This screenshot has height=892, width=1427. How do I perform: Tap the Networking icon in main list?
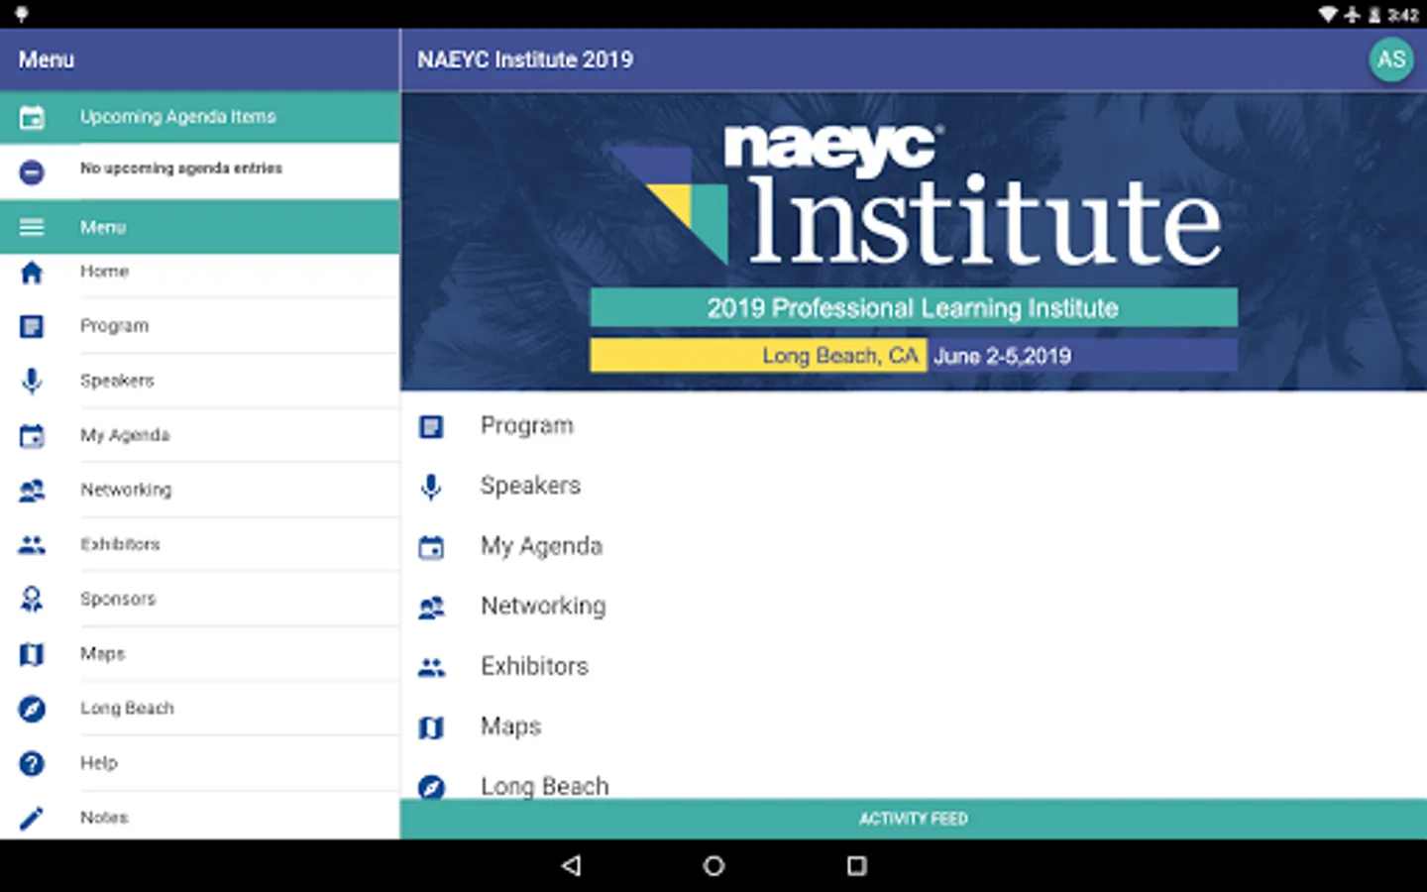[431, 608]
